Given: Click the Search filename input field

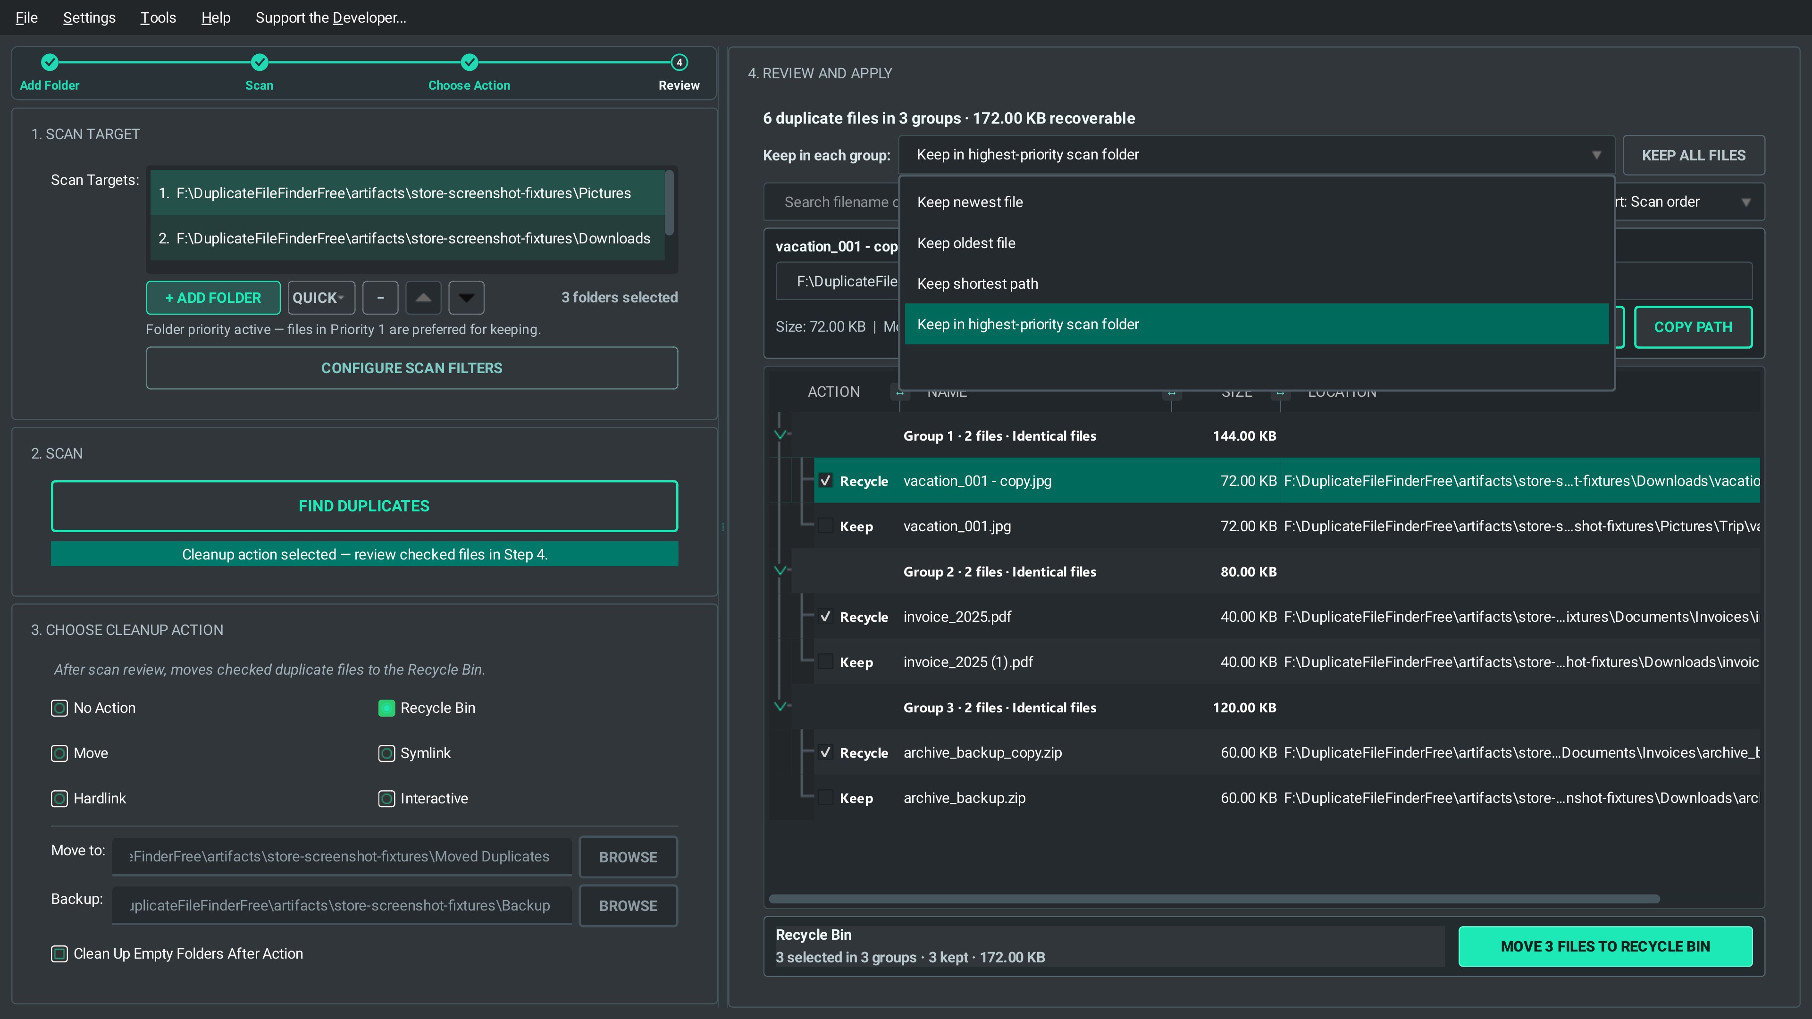Looking at the screenshot, I should [831, 202].
